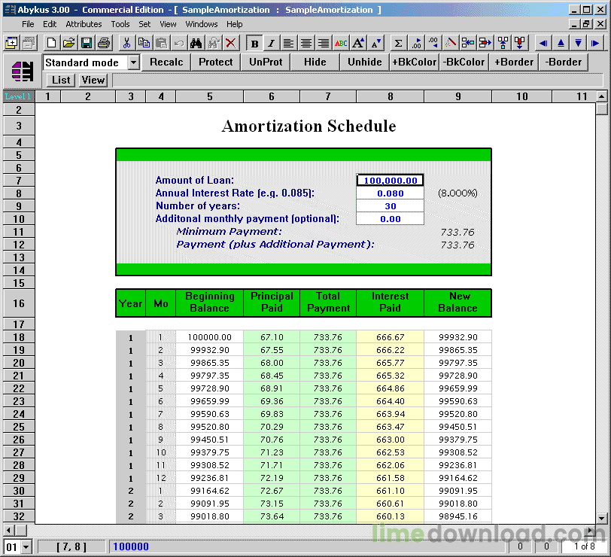Screen dimensions: 611x557
Task: Click the Print icon in toolbar
Action: (x=104, y=43)
